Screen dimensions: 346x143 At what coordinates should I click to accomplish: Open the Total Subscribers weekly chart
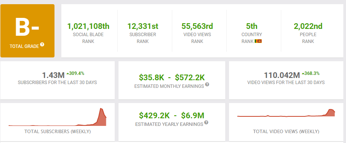58,117
